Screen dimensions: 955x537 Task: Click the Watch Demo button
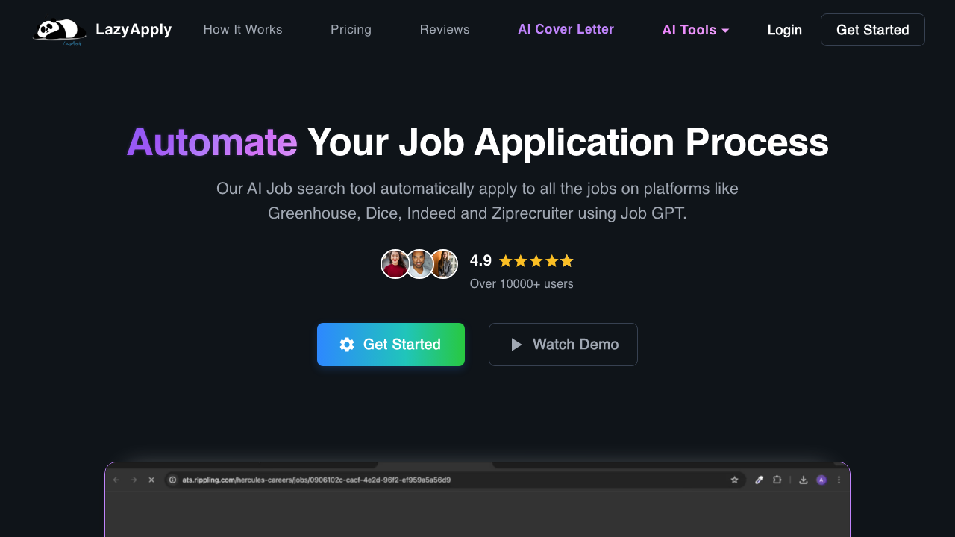click(x=563, y=345)
